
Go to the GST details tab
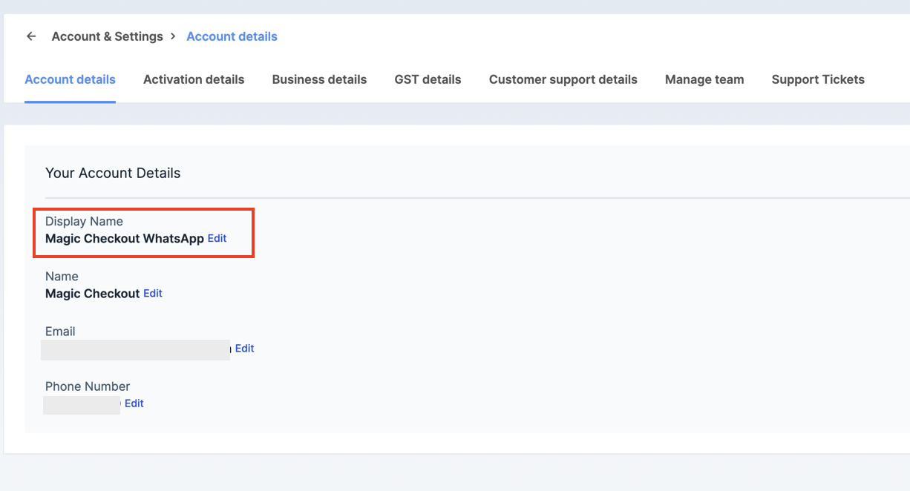pos(428,79)
